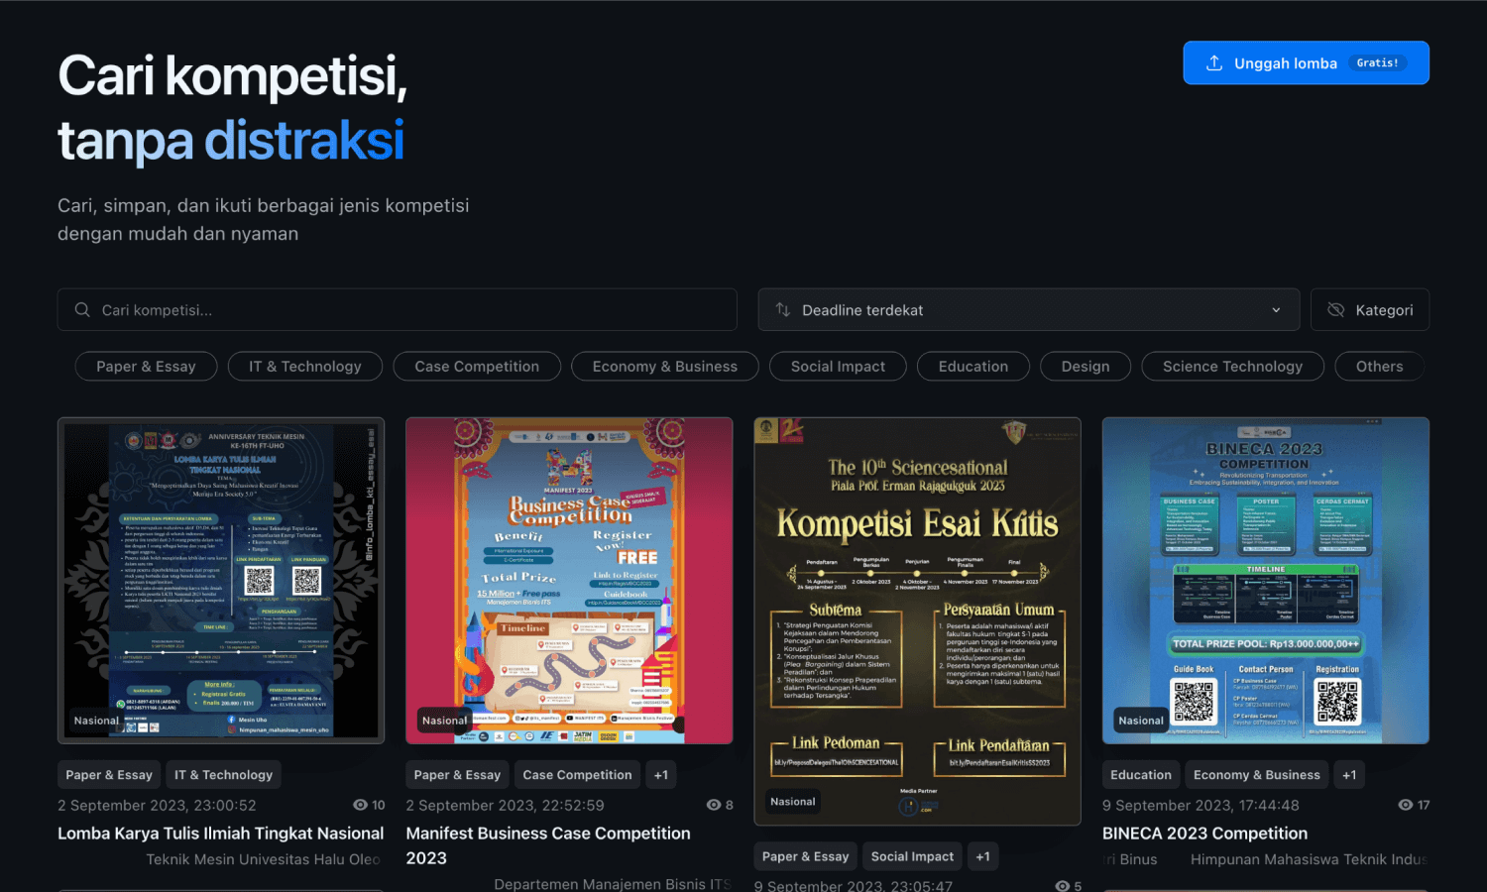
Task: Focus the Cari kompetisi search field
Action: pos(397,310)
